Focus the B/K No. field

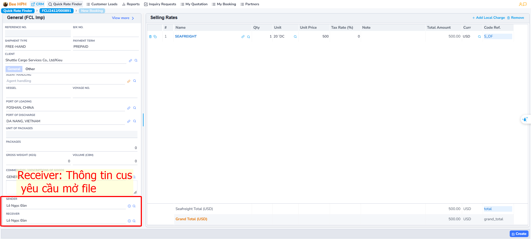(x=106, y=33)
